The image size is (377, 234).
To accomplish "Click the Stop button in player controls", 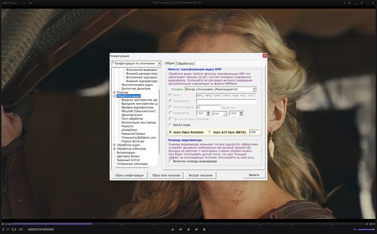I will coord(204,230).
